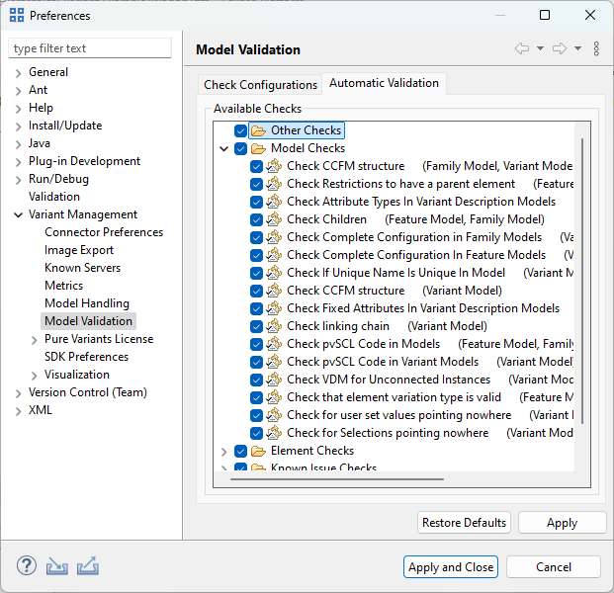Expand the Element Checks node
Viewport: 614px width, 593px height.
coord(223,451)
